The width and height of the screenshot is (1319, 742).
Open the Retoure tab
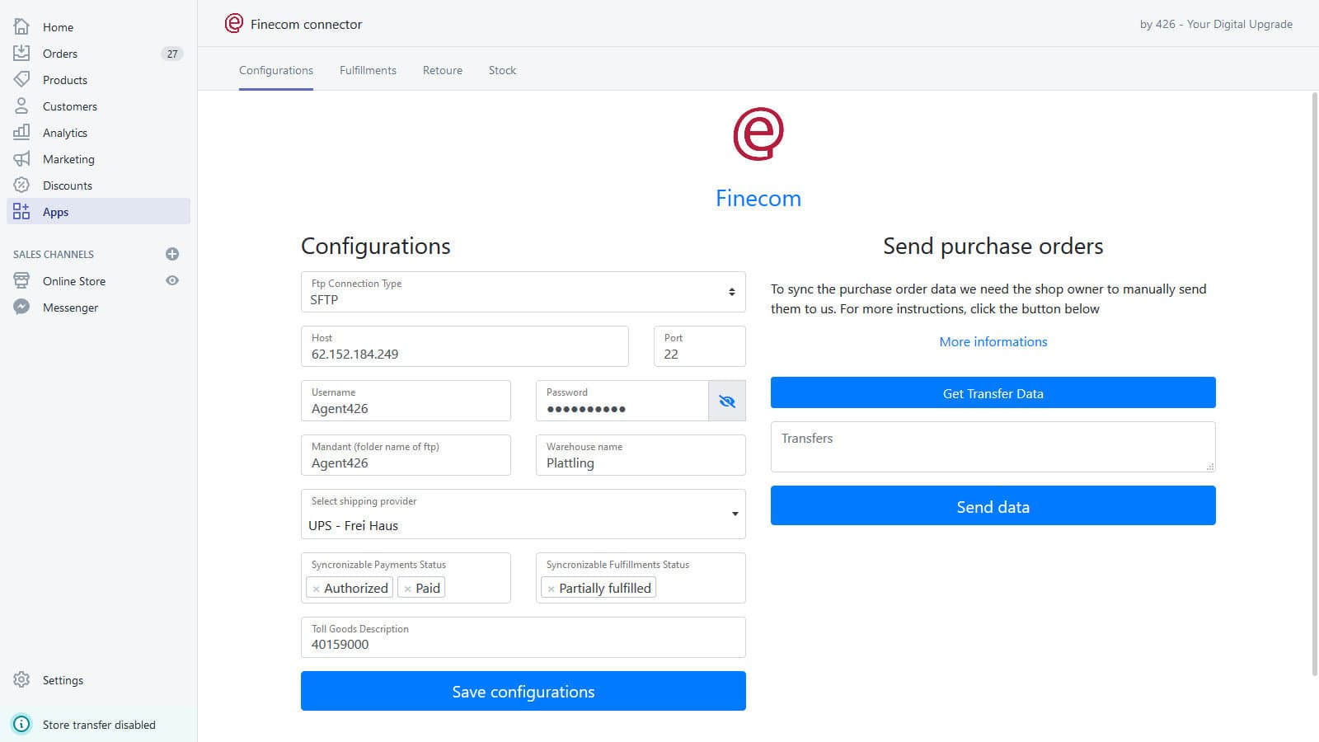(x=442, y=70)
